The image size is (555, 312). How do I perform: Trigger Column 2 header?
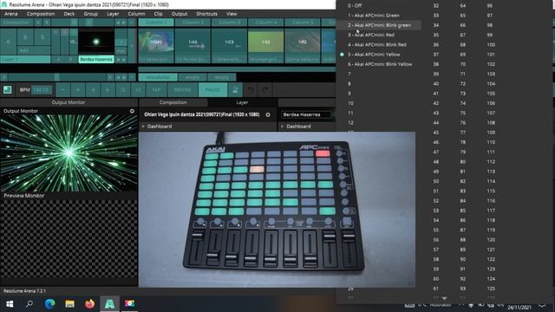point(193,23)
